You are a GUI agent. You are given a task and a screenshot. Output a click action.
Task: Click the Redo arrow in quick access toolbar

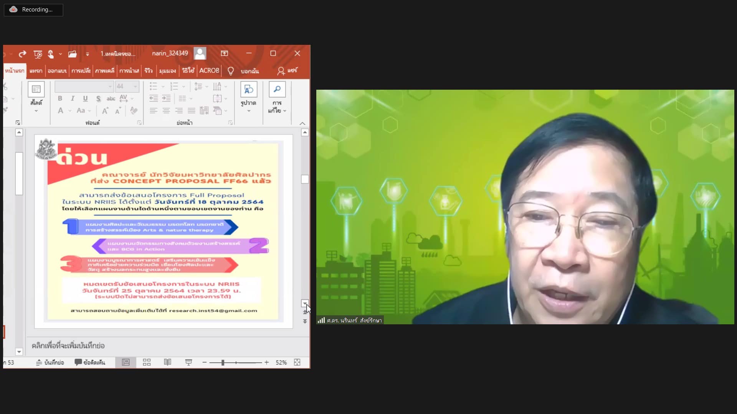[x=23, y=54]
